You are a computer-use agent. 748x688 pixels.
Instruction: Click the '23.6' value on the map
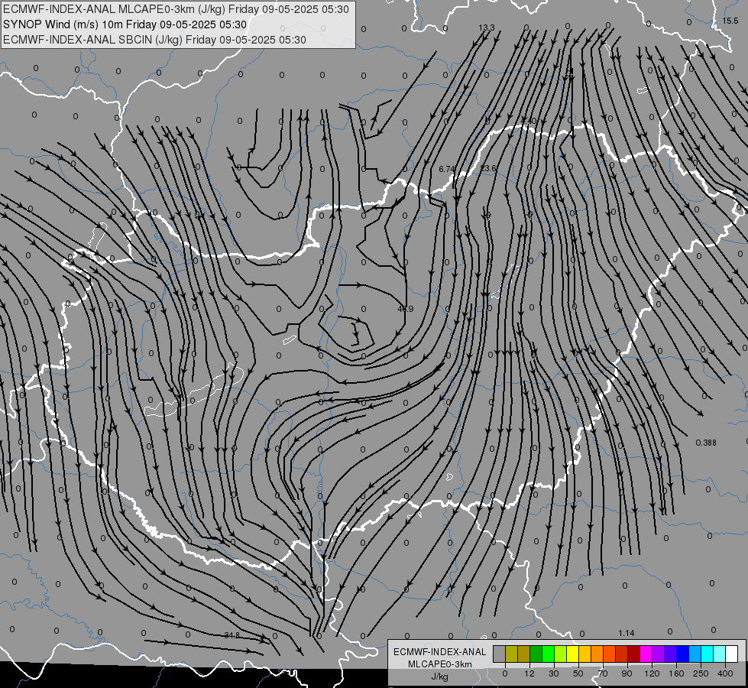(487, 168)
